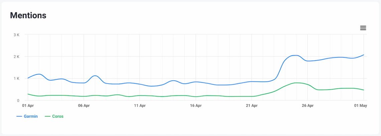This screenshot has width=381, height=136.
Task: Select the 16 Apr x-axis label
Action: click(x=196, y=106)
